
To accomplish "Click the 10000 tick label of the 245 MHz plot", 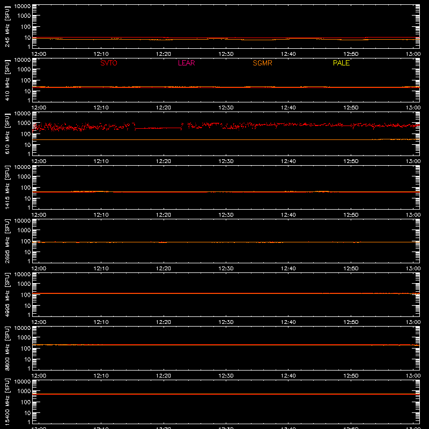I will [x=23, y=6].
